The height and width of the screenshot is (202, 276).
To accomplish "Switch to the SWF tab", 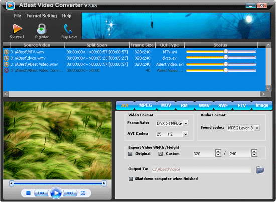I will click(x=223, y=105).
